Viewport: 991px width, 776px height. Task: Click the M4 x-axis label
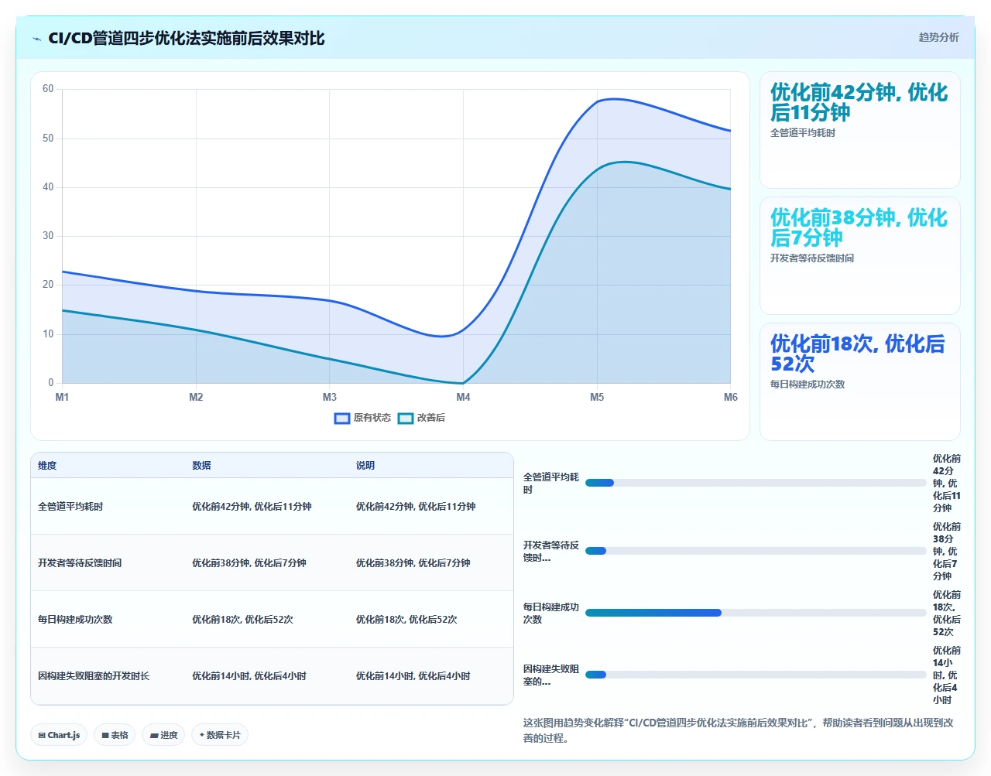pos(463,397)
